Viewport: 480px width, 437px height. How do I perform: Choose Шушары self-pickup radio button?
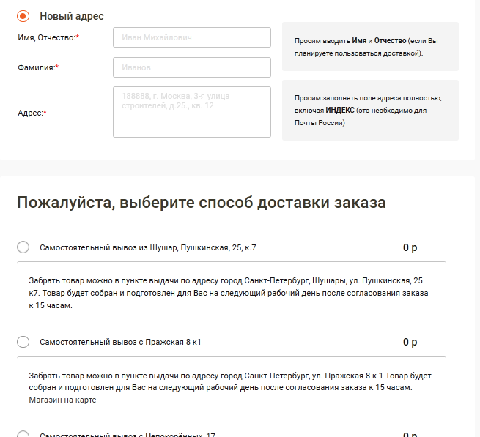point(23,248)
